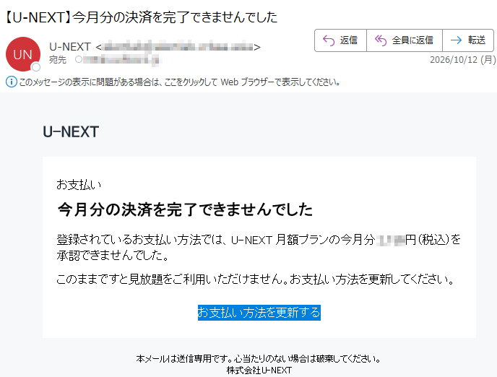Click the received date 2026/10/12 (月)

[x=463, y=59]
